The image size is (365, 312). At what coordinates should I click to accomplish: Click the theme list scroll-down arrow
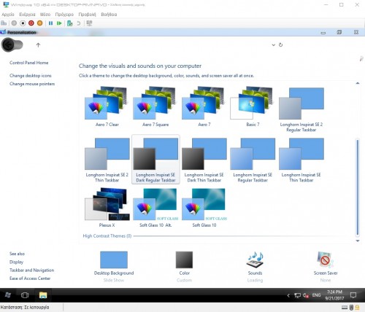tap(358, 241)
